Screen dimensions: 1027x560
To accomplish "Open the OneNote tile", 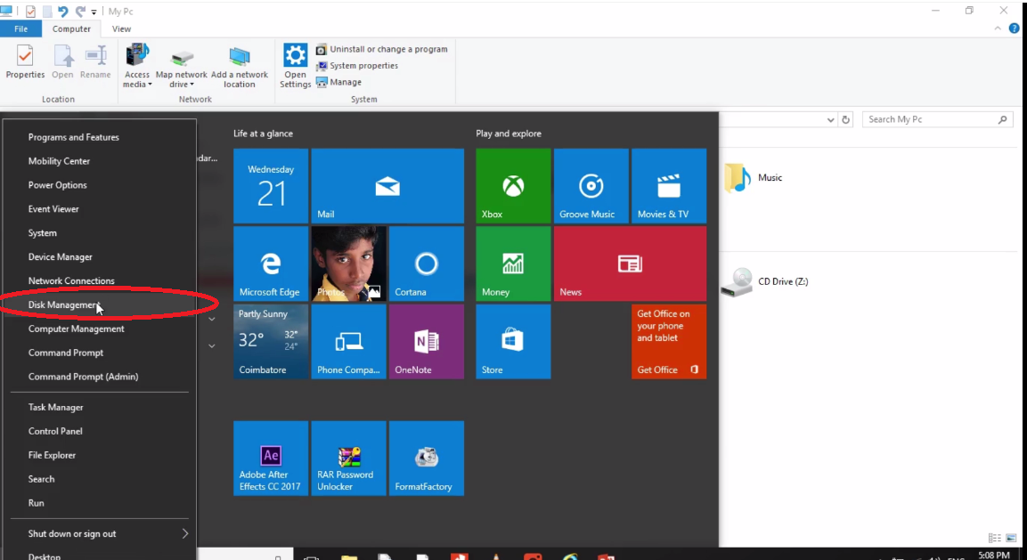I will click(x=426, y=342).
